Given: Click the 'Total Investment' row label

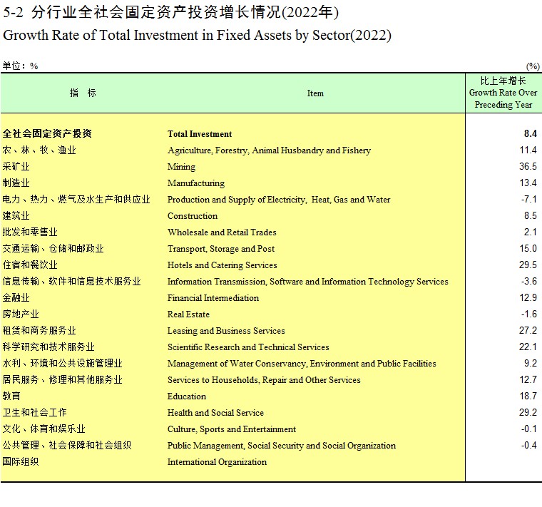Looking at the screenshot, I should [x=200, y=134].
